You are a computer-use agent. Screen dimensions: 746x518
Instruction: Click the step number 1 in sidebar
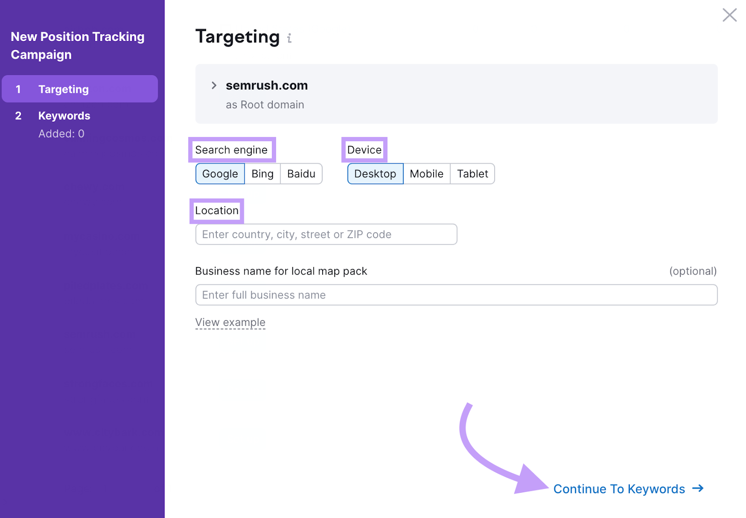pos(18,89)
